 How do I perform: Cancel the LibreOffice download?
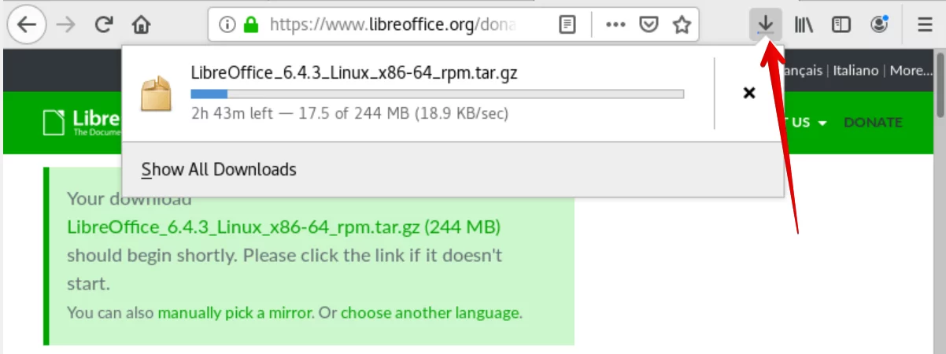tap(749, 93)
